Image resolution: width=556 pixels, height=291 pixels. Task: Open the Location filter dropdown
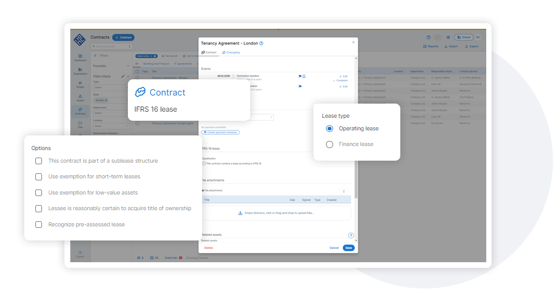click(x=111, y=126)
